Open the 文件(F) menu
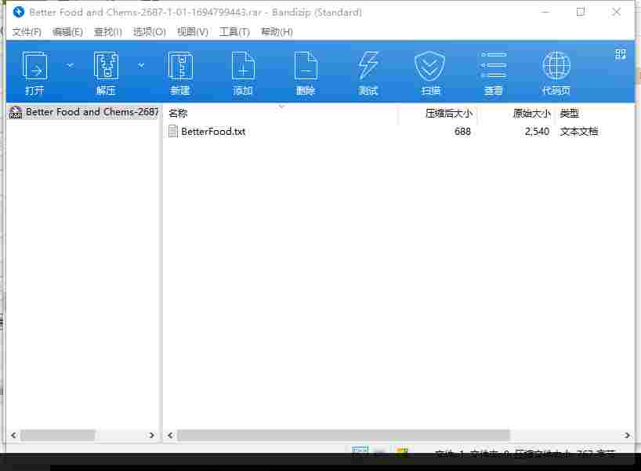641x471 pixels. [27, 32]
